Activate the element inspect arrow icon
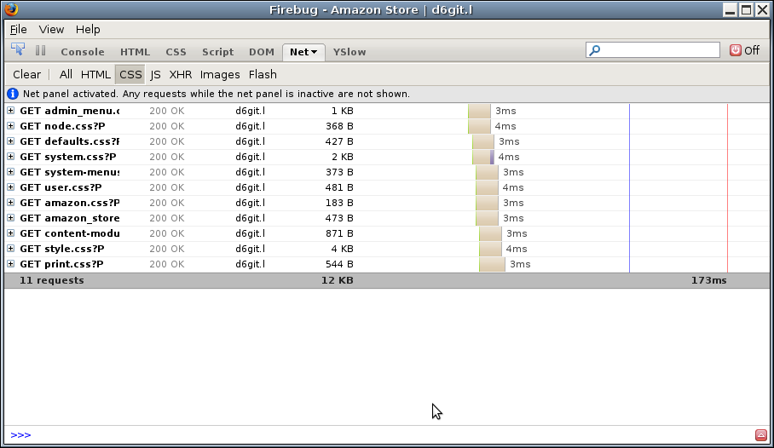 (x=18, y=49)
